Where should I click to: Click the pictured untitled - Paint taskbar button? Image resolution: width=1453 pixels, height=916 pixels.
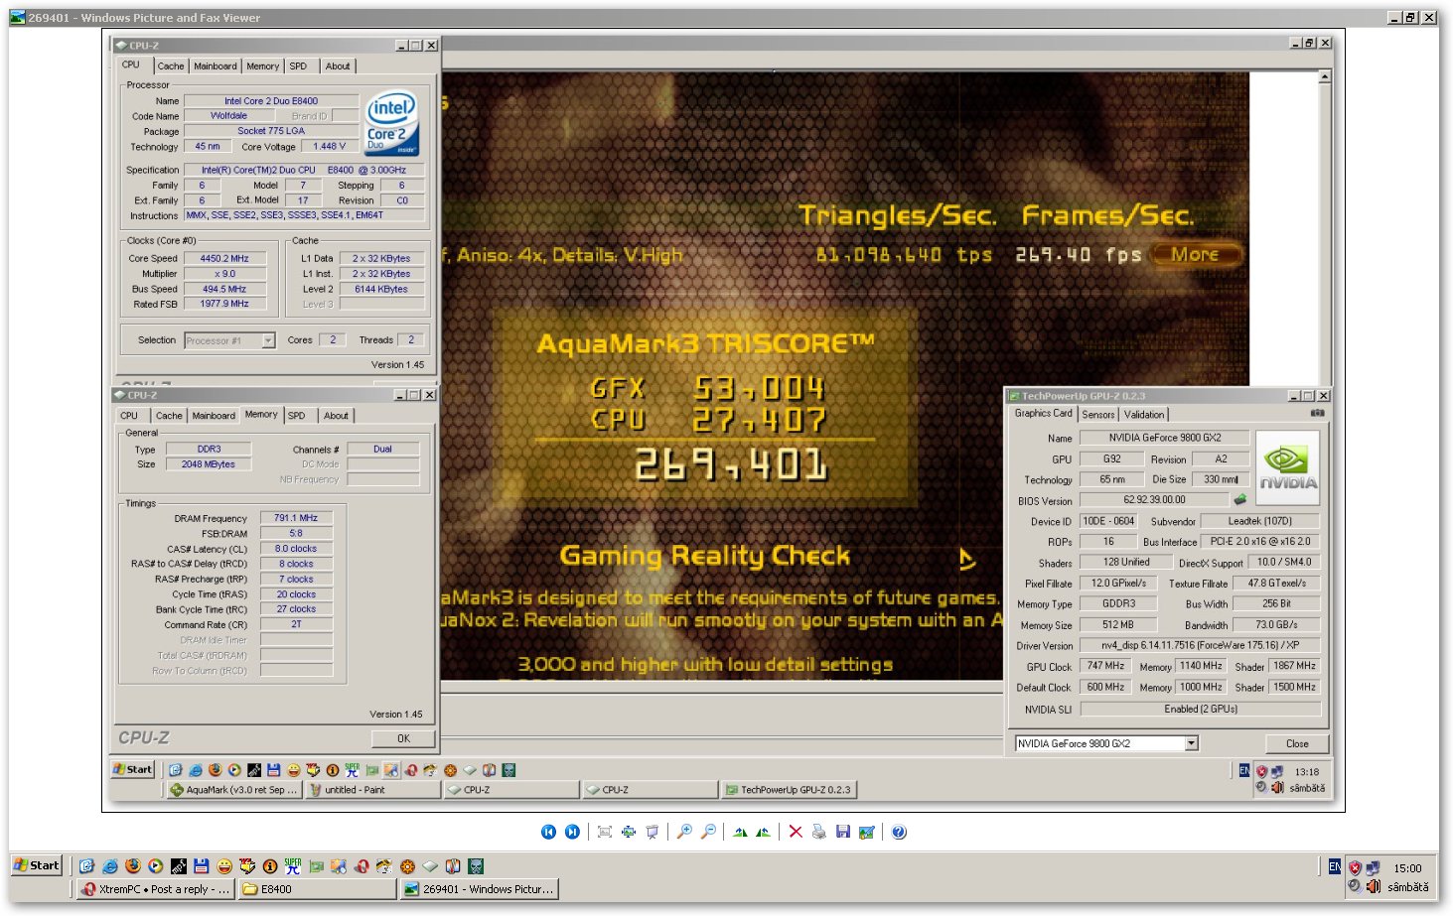(x=371, y=790)
